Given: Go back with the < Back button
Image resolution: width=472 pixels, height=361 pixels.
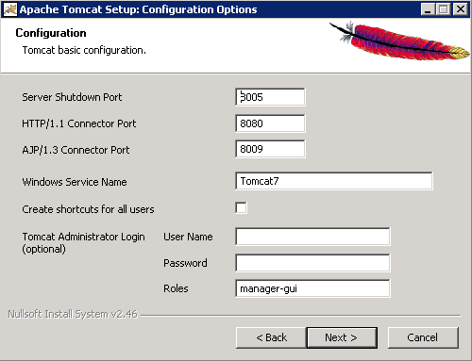Looking at the screenshot, I should (x=271, y=337).
